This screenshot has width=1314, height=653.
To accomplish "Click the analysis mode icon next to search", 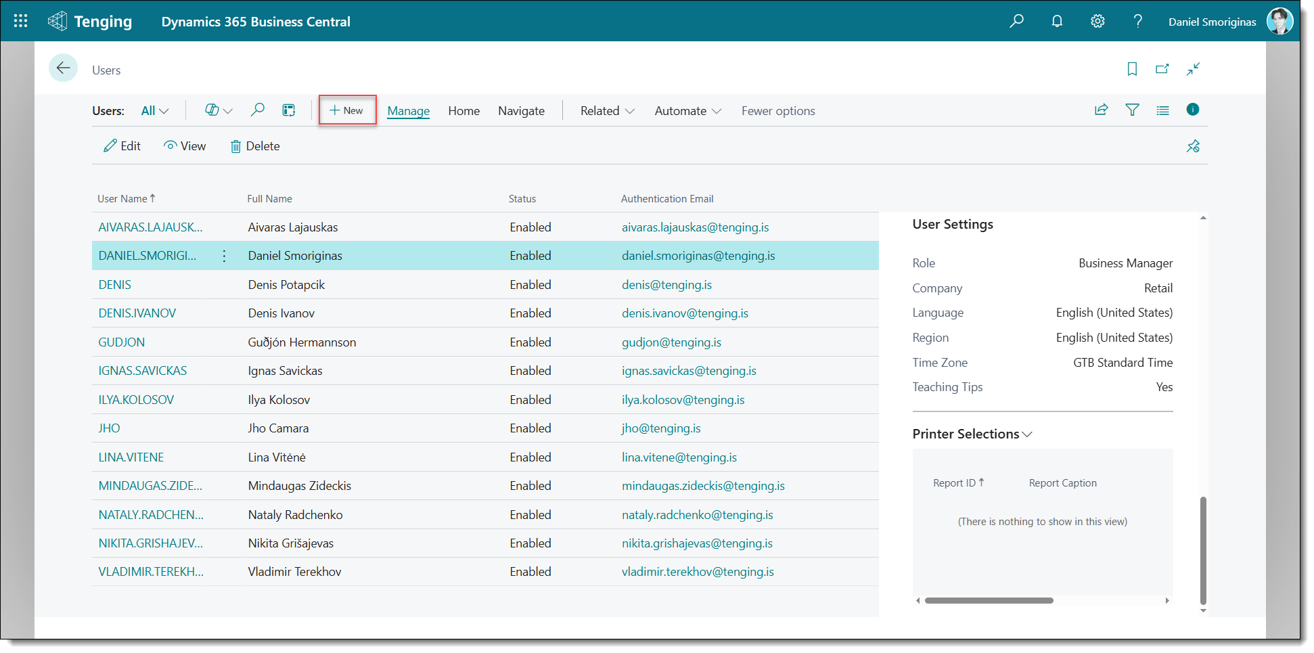I will click(289, 110).
